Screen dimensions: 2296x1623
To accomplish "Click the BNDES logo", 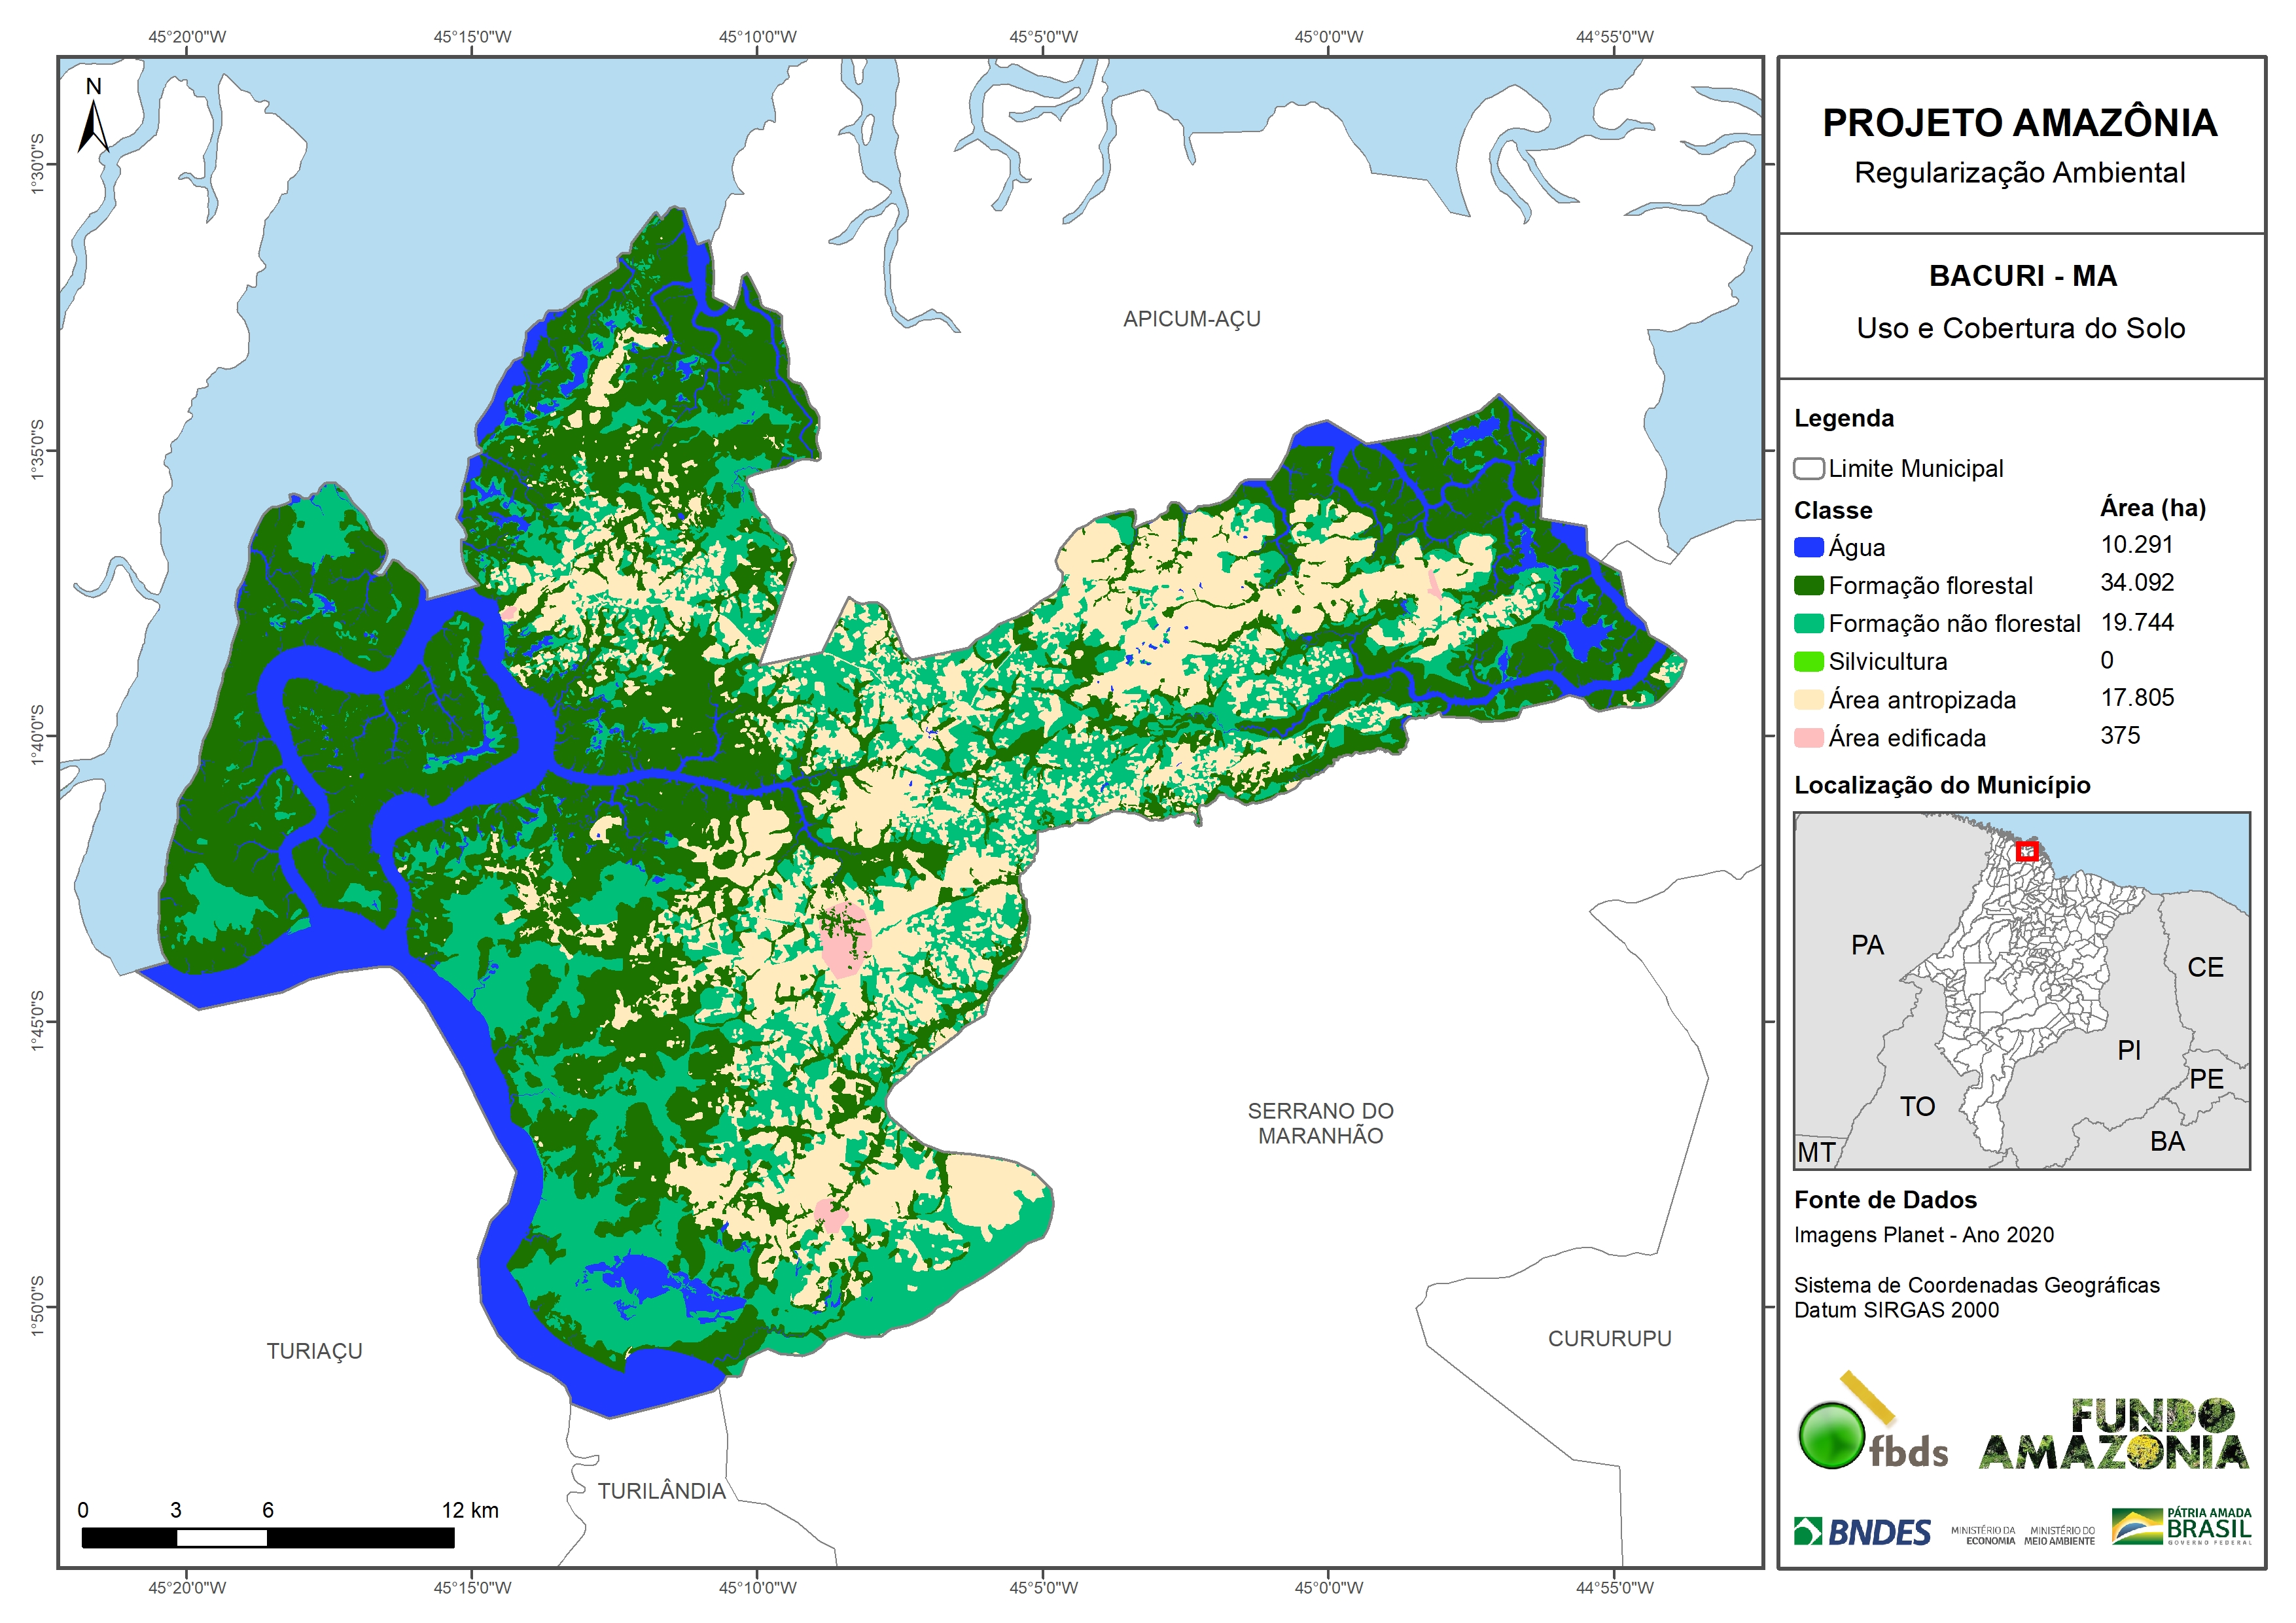I will point(1862,1531).
